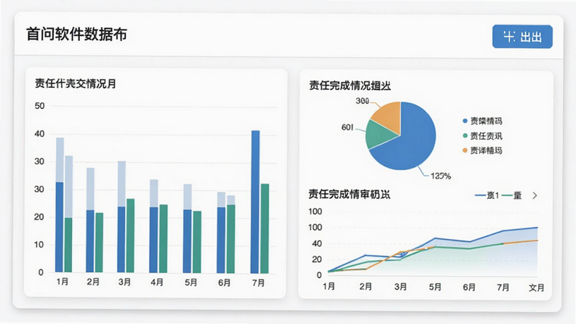Toggle the green 量 series in line chart legend
The height and width of the screenshot is (324, 576).
(x=512, y=195)
